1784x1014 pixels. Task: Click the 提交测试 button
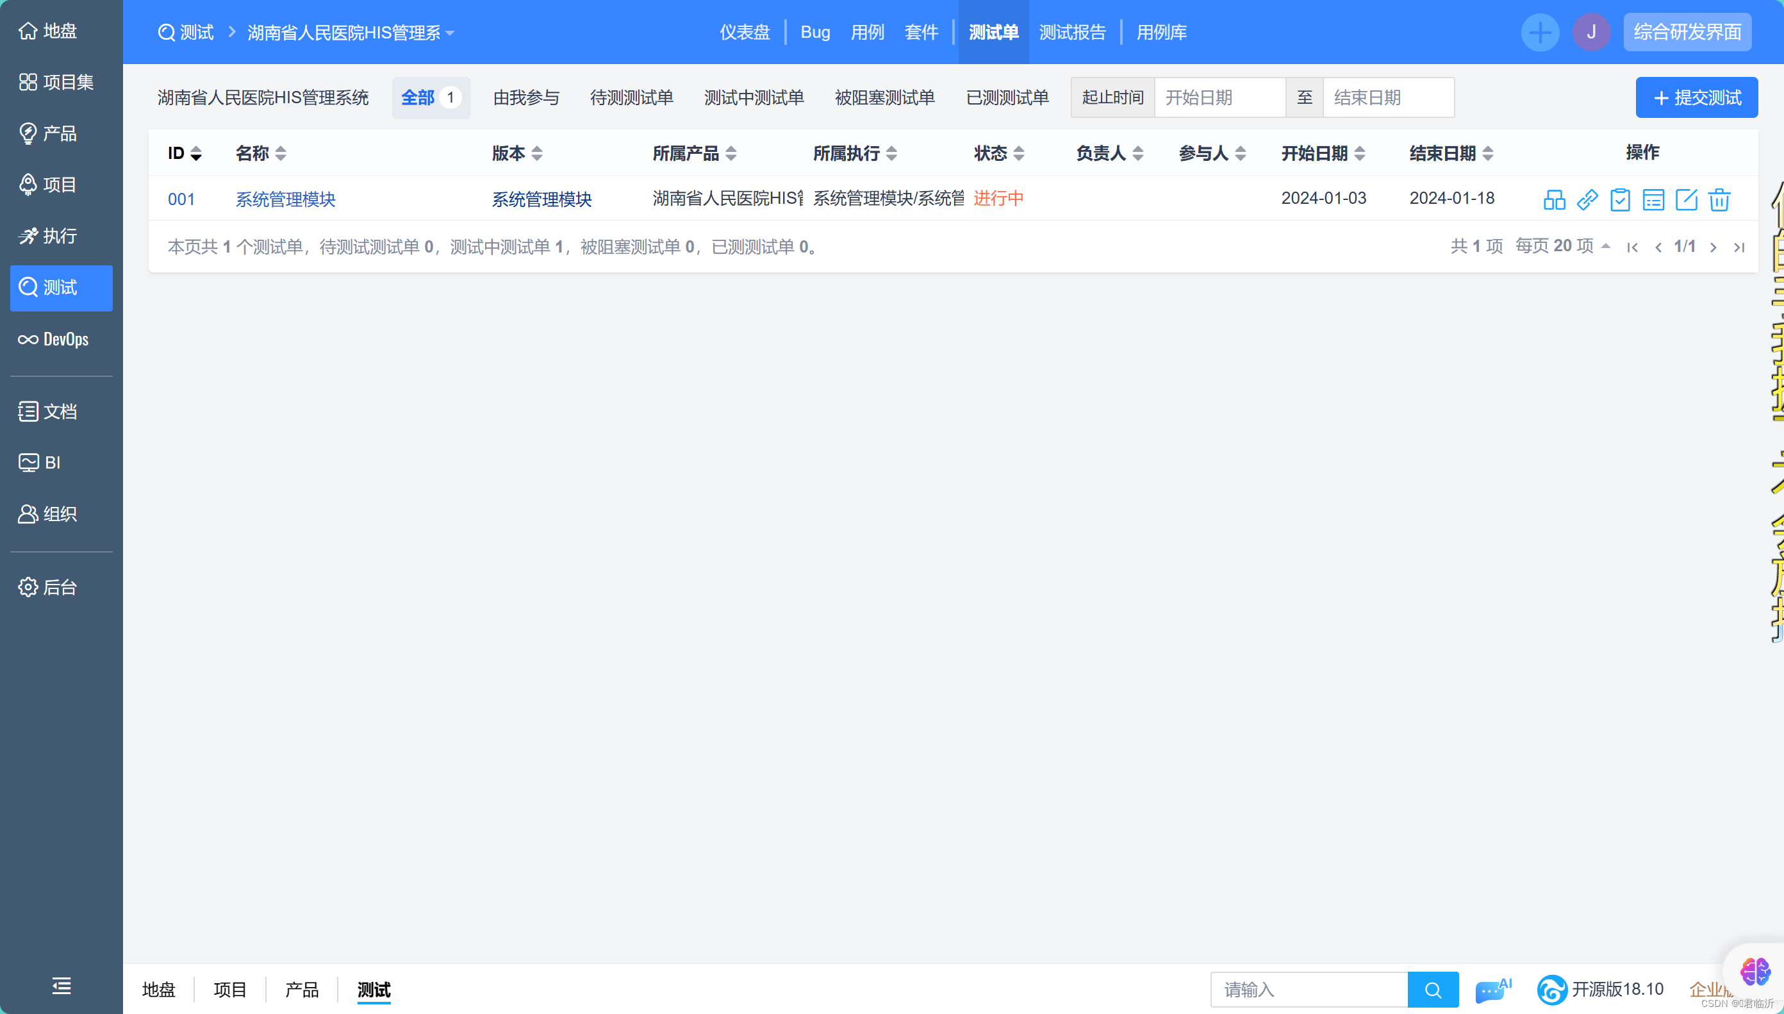[1696, 97]
